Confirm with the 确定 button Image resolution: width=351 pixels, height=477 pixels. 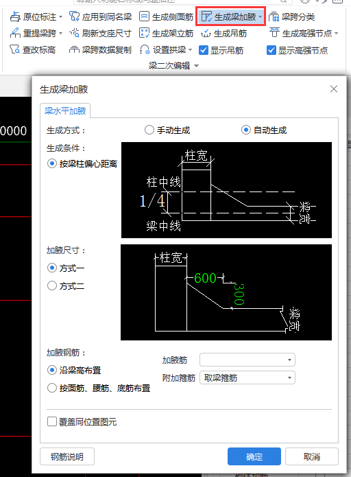[254, 456]
